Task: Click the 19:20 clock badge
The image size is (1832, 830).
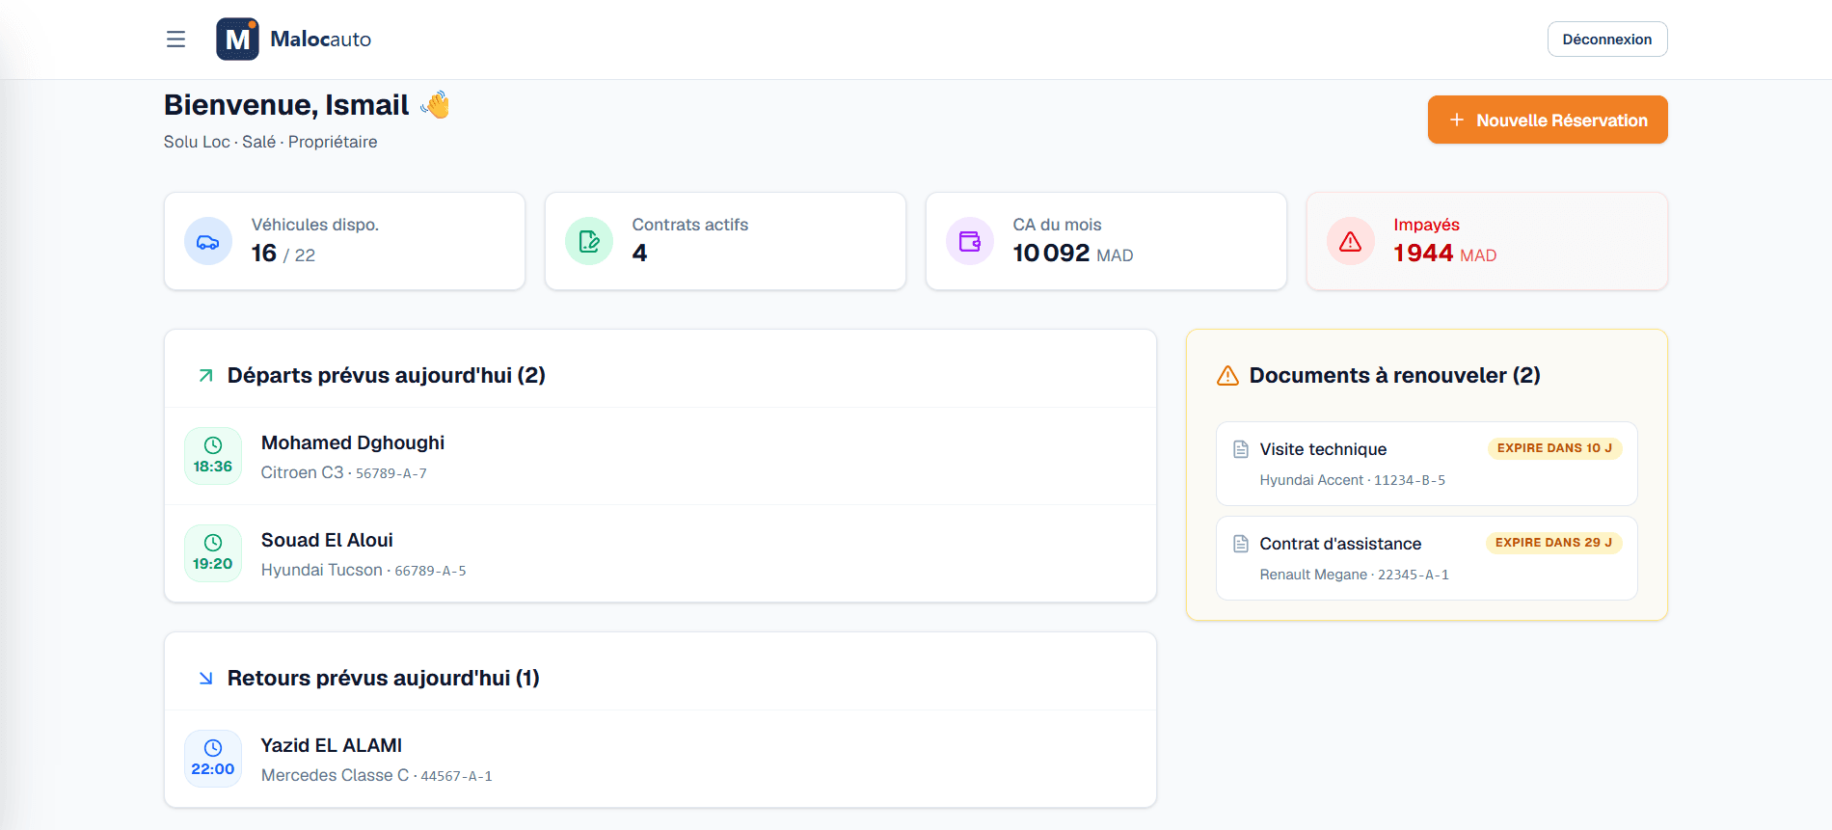Action: coord(213,553)
